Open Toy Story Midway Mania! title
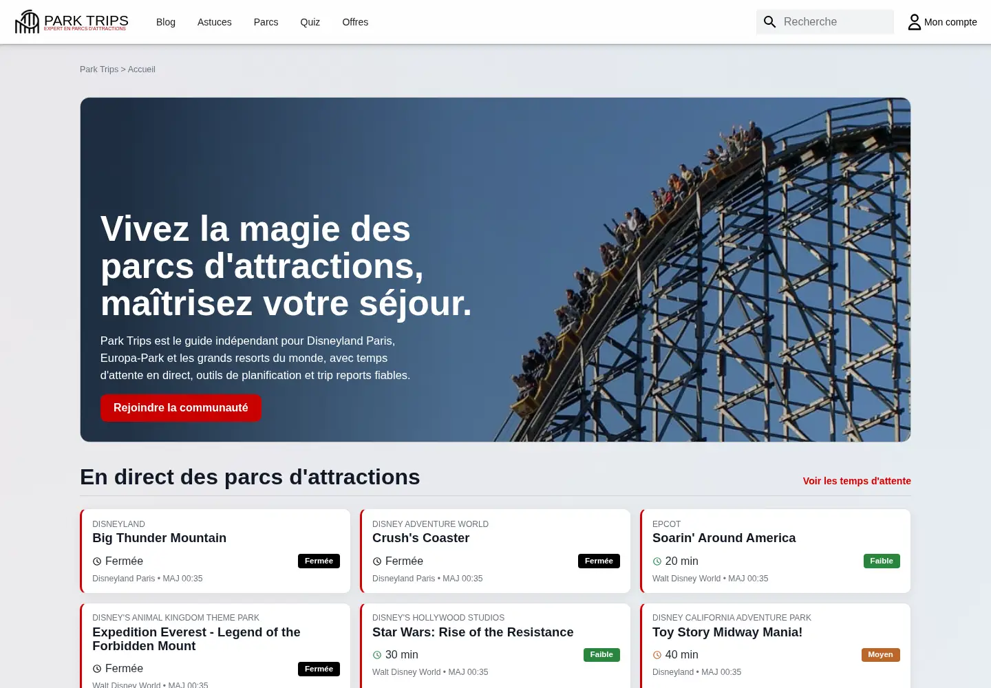 tap(727, 632)
